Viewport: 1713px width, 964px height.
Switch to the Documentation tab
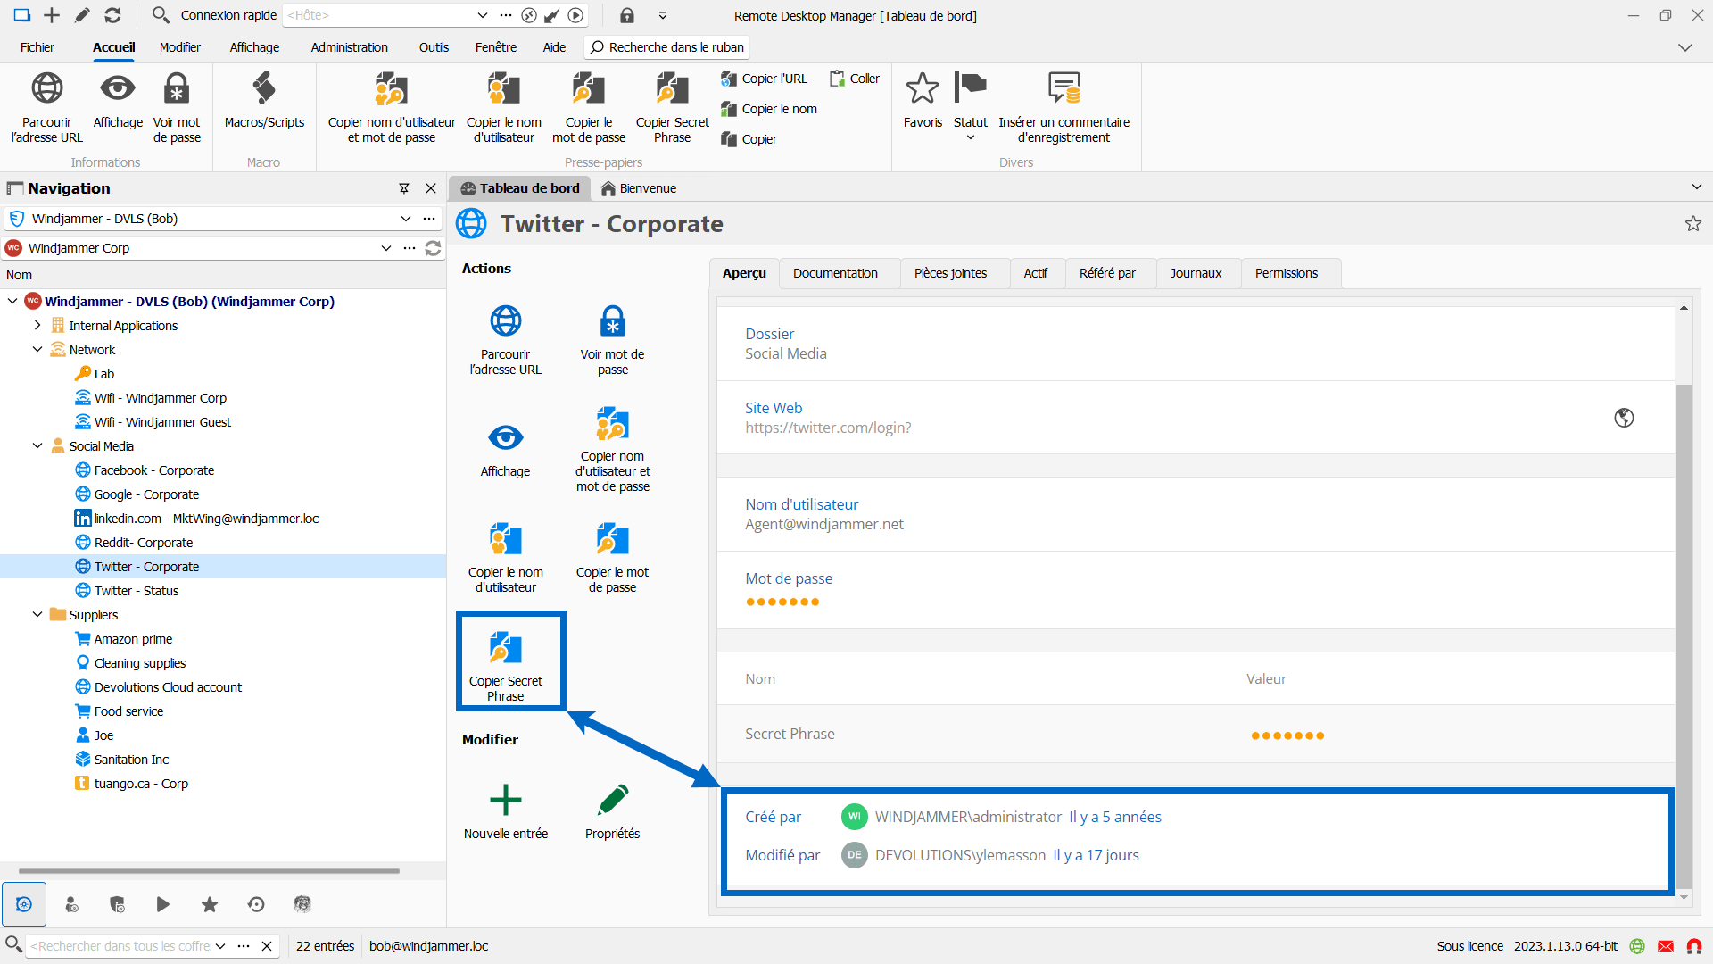(x=835, y=273)
